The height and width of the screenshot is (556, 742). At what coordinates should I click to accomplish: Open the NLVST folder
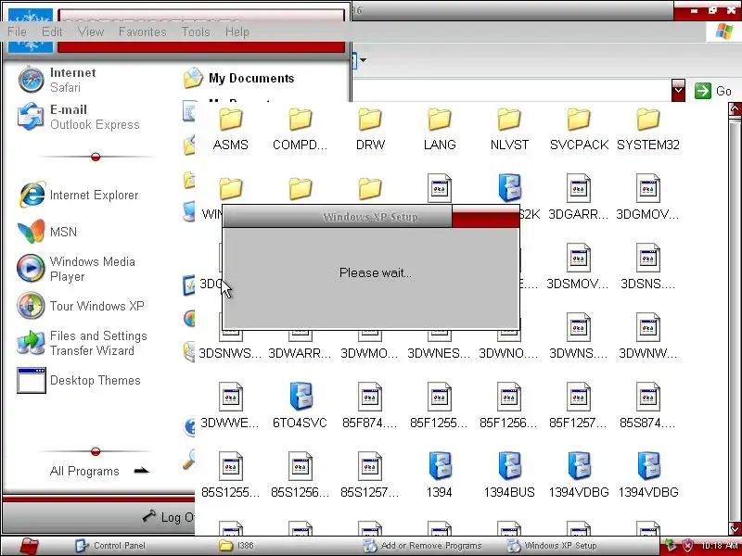click(509, 129)
